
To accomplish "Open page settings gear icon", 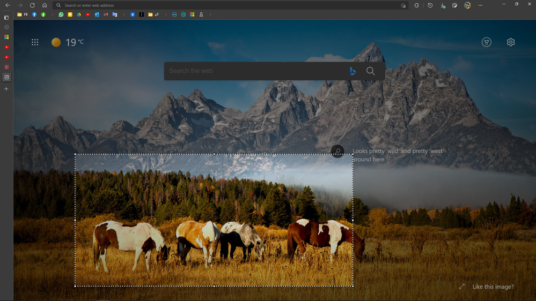I will [x=511, y=42].
